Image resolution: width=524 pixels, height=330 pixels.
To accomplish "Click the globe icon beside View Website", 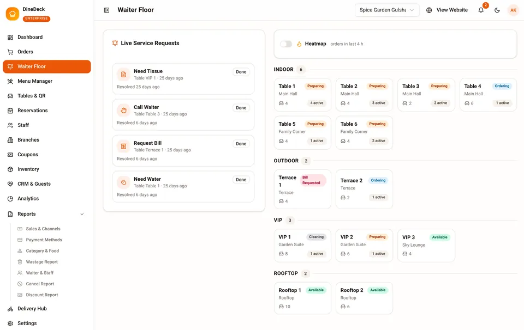I will (429, 10).
